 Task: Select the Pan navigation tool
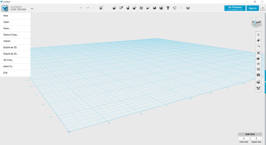click(258, 35)
